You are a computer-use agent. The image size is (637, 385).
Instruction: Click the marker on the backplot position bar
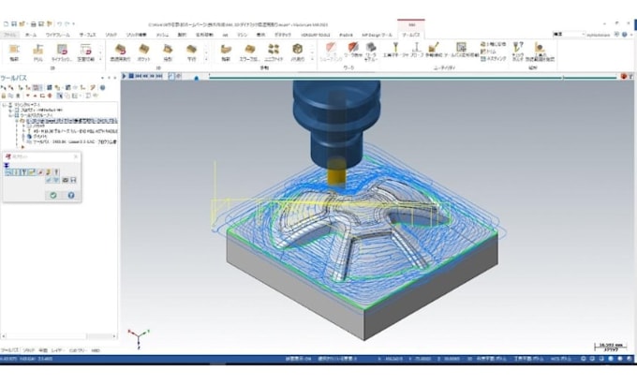[563, 77]
